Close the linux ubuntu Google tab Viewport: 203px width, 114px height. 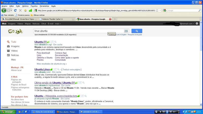[110, 19]
